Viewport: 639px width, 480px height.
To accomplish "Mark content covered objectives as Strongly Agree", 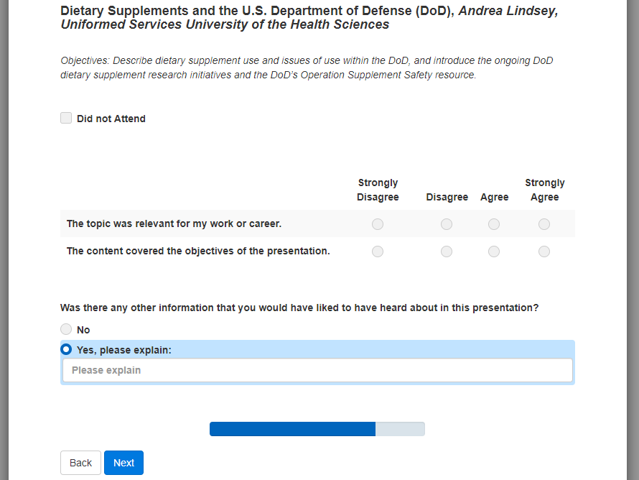I will tap(544, 251).
